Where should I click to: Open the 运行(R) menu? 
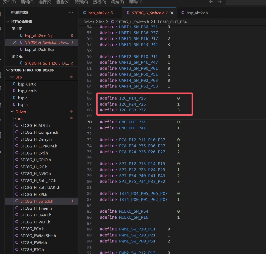[x=100, y=2]
